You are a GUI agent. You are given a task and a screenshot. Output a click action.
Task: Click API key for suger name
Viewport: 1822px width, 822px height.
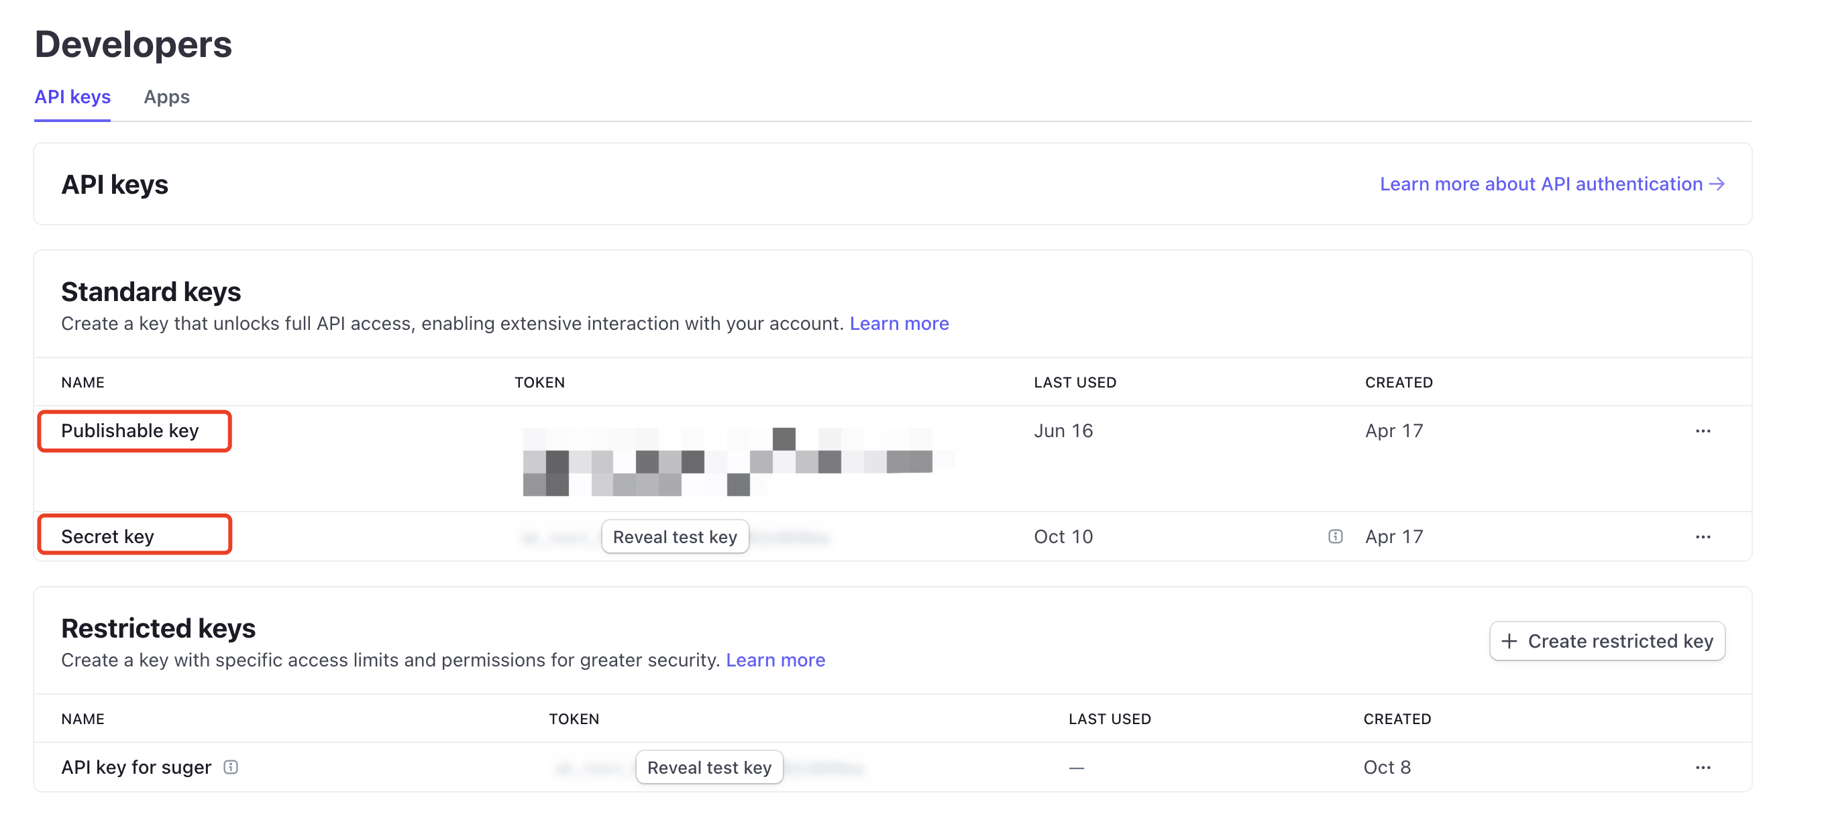[x=136, y=767]
